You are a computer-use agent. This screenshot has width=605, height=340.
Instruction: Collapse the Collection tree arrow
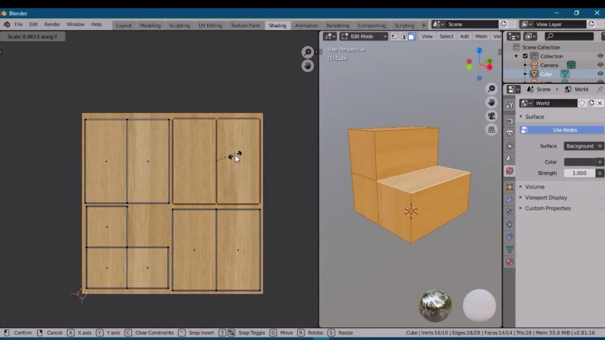(x=517, y=56)
